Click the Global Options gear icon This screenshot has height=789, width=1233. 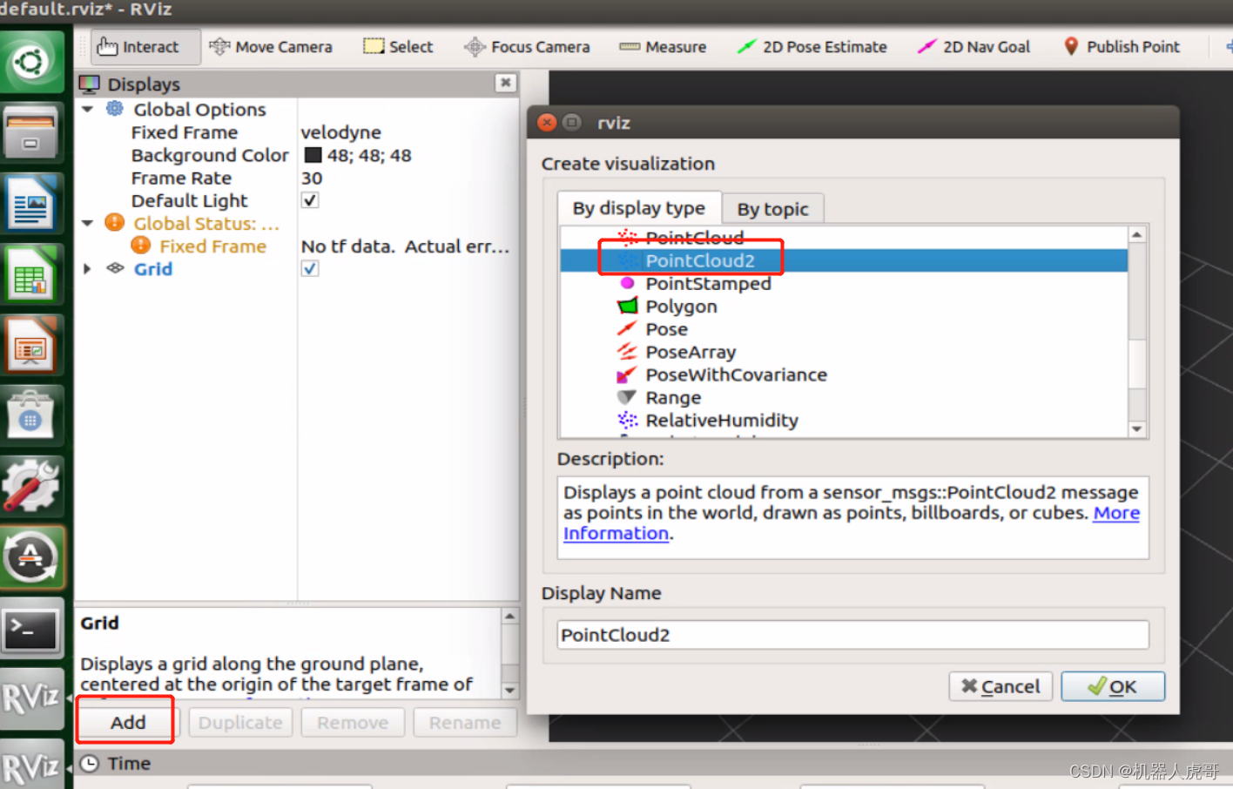pyautogui.click(x=115, y=109)
